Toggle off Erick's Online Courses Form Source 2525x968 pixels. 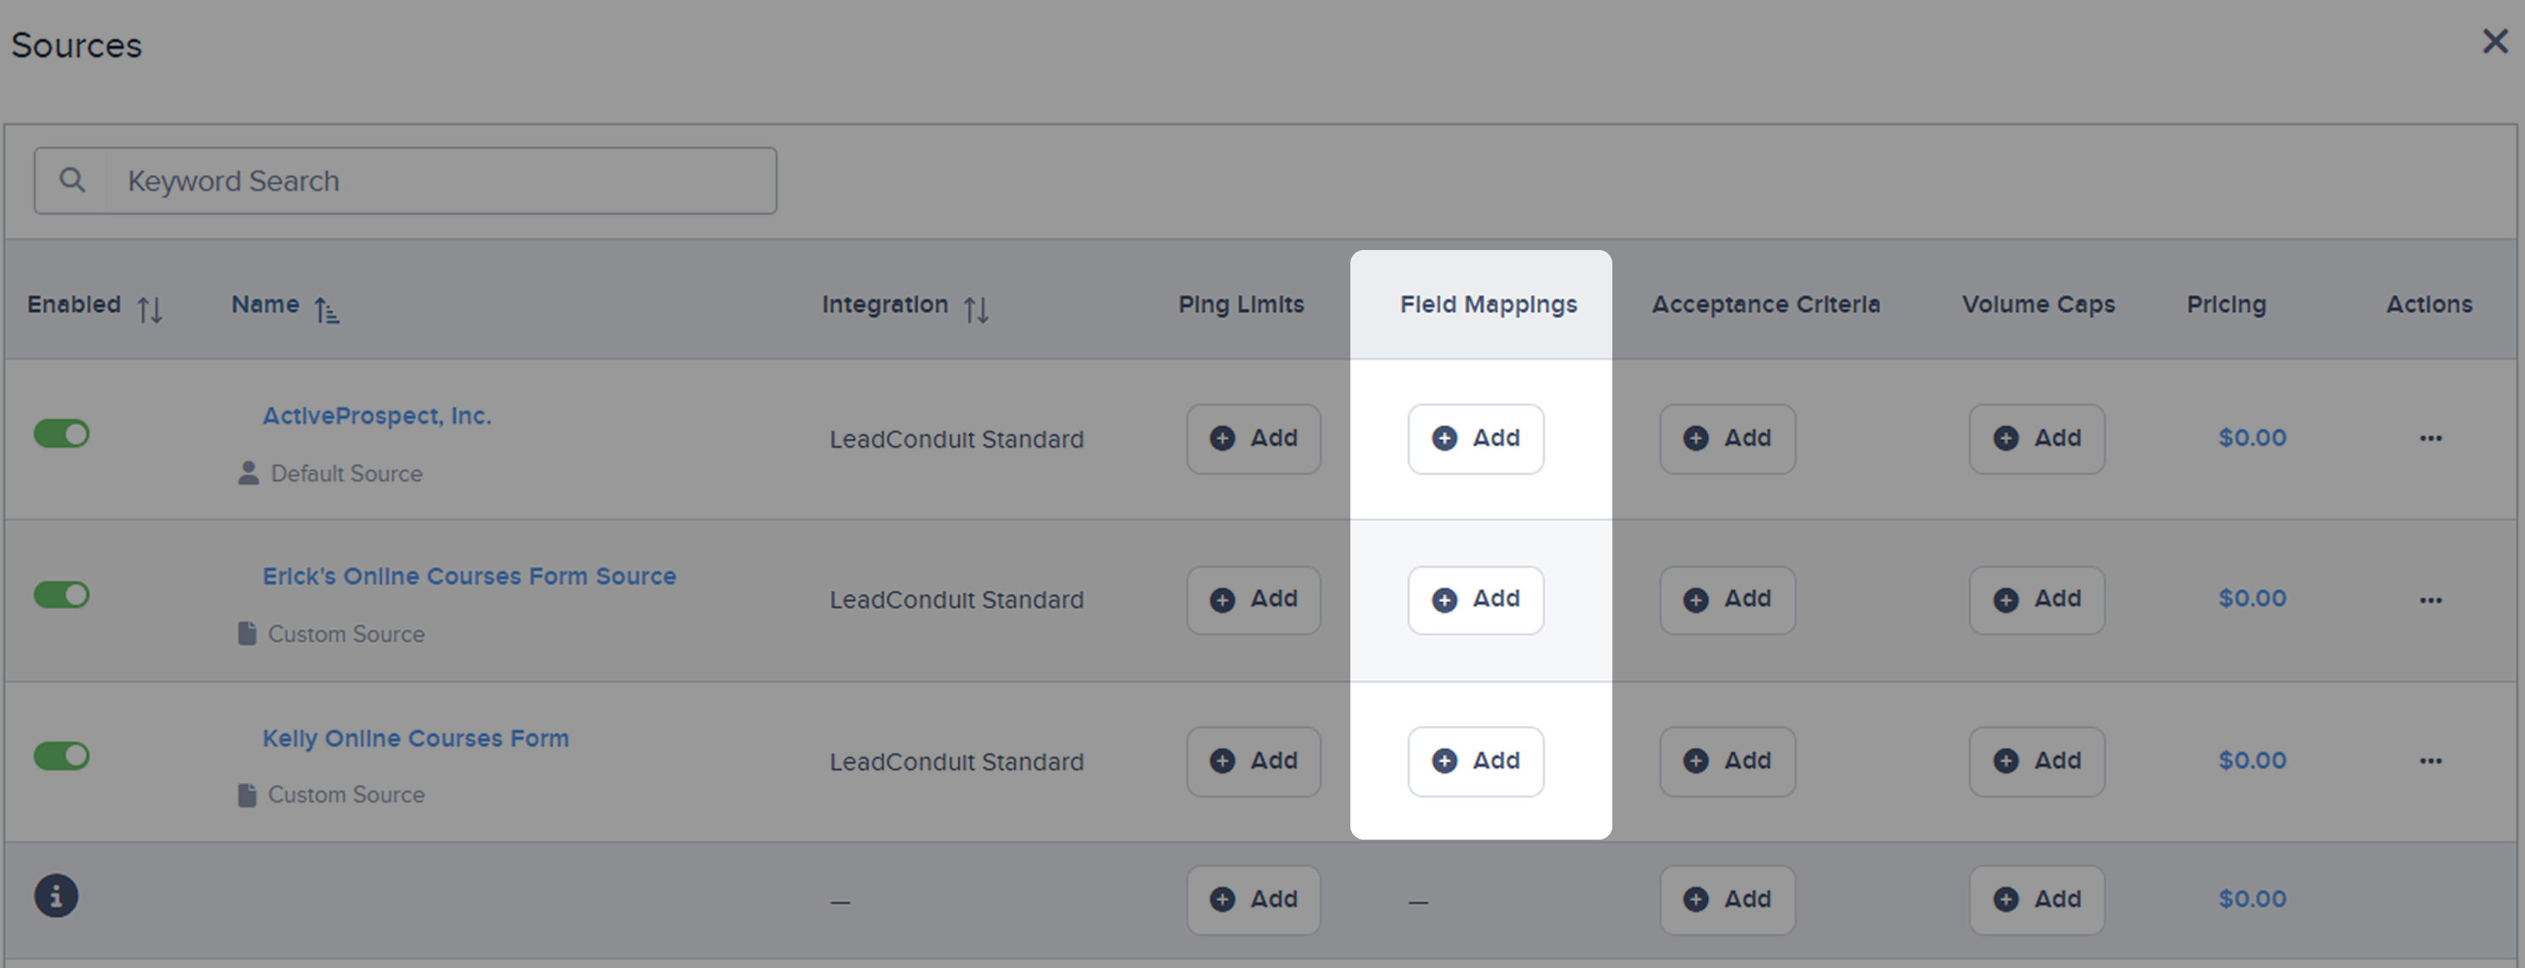(x=62, y=595)
